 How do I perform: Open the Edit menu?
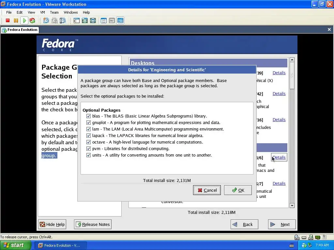tap(20, 12)
